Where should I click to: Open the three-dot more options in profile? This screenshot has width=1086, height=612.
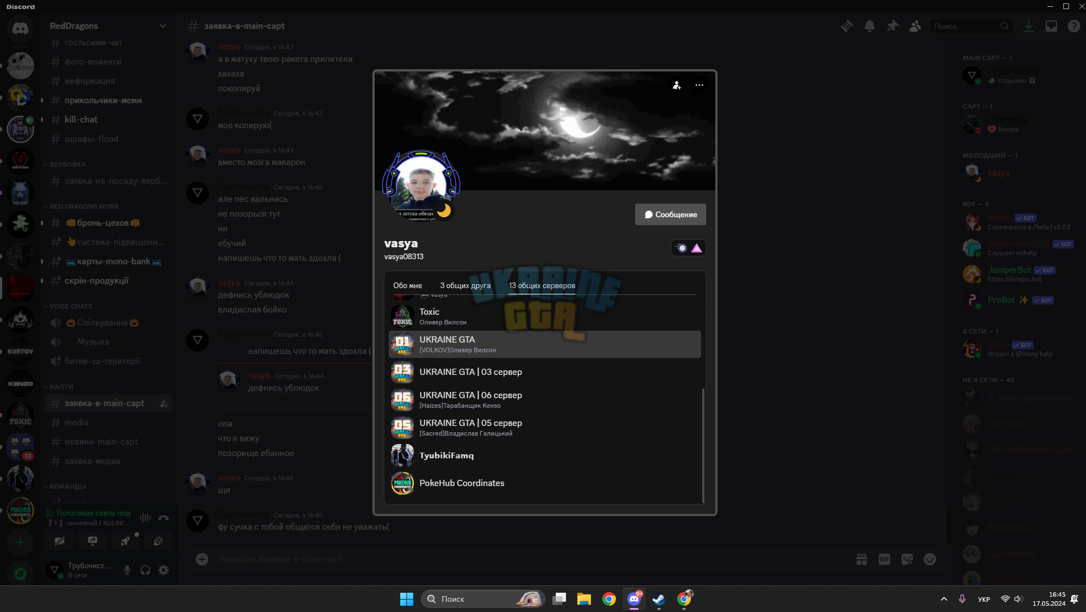pos(699,85)
